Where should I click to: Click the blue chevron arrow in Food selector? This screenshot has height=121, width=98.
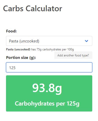[86, 41]
